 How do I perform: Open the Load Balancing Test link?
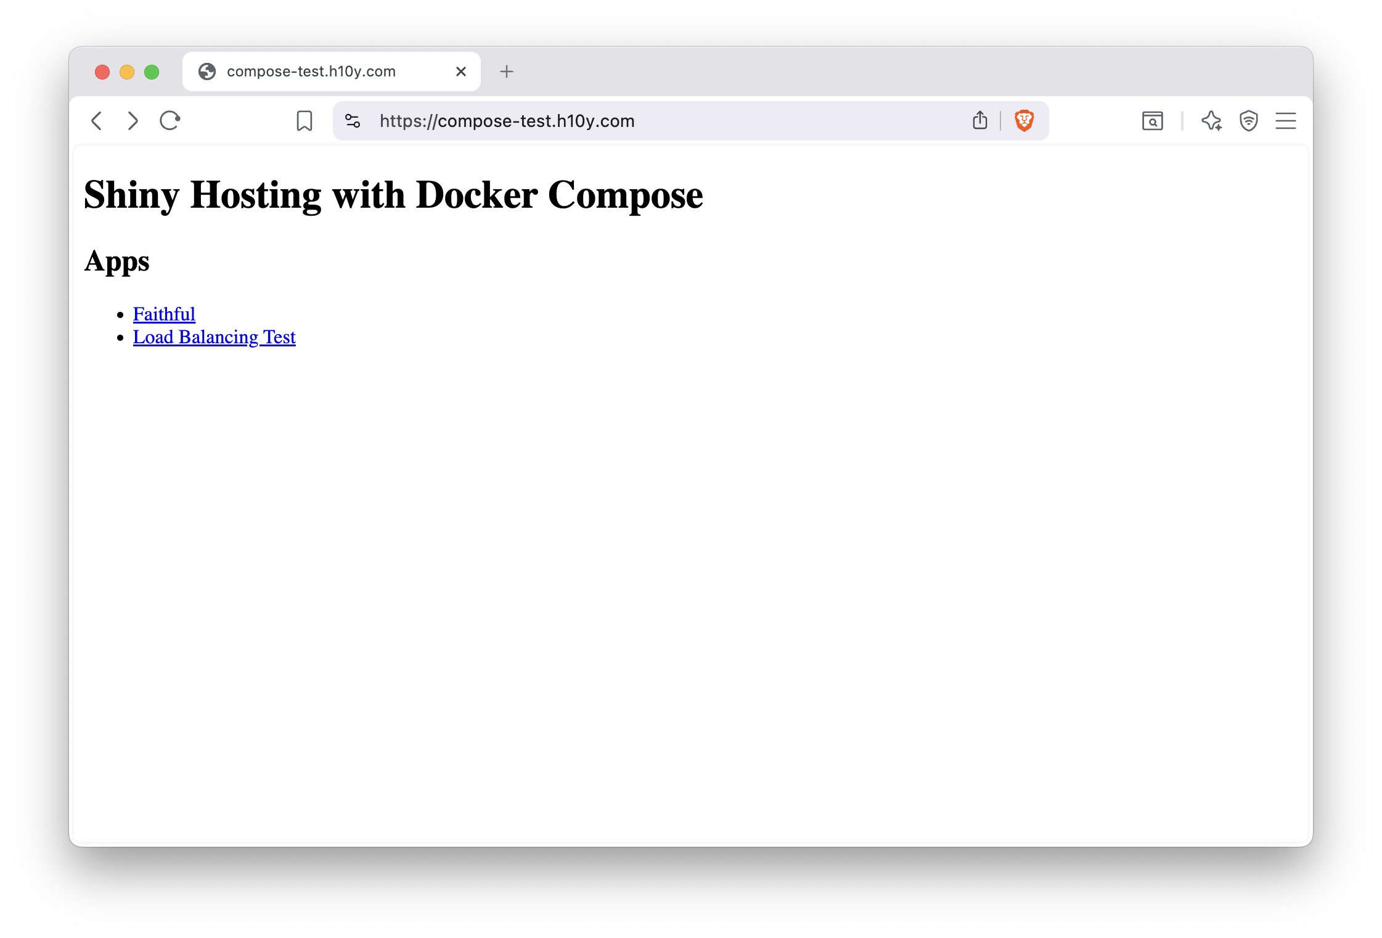click(x=214, y=337)
